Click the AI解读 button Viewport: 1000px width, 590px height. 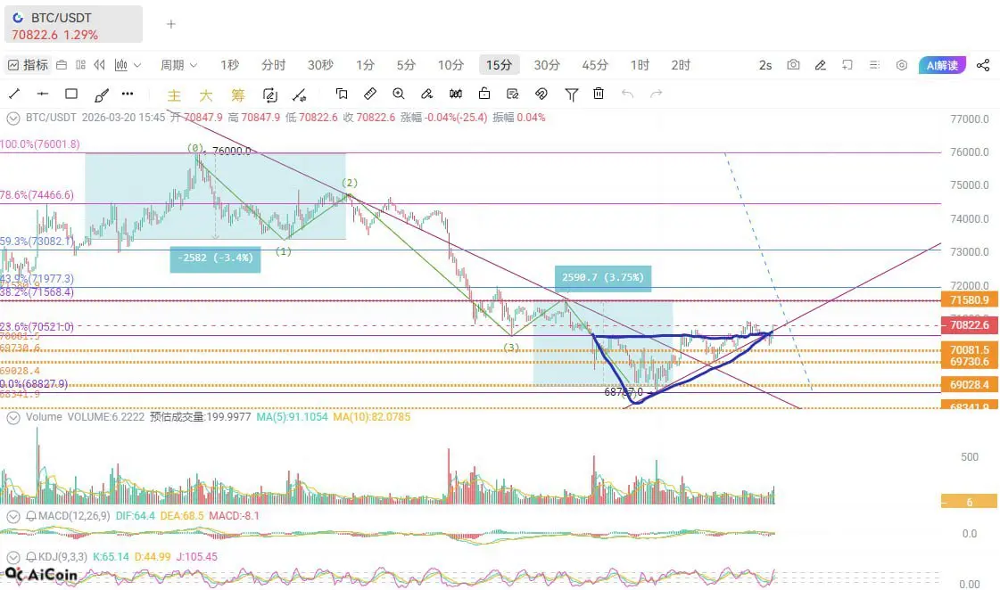942,65
